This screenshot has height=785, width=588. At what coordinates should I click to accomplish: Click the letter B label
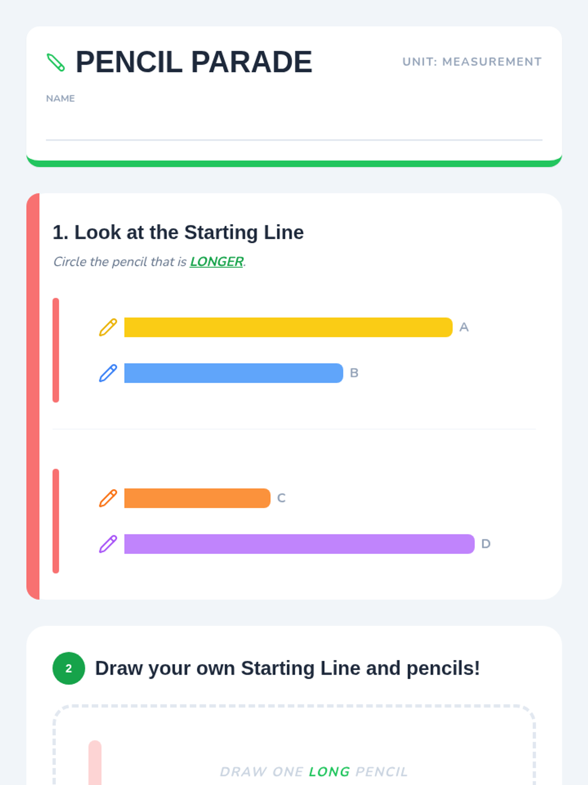(354, 373)
